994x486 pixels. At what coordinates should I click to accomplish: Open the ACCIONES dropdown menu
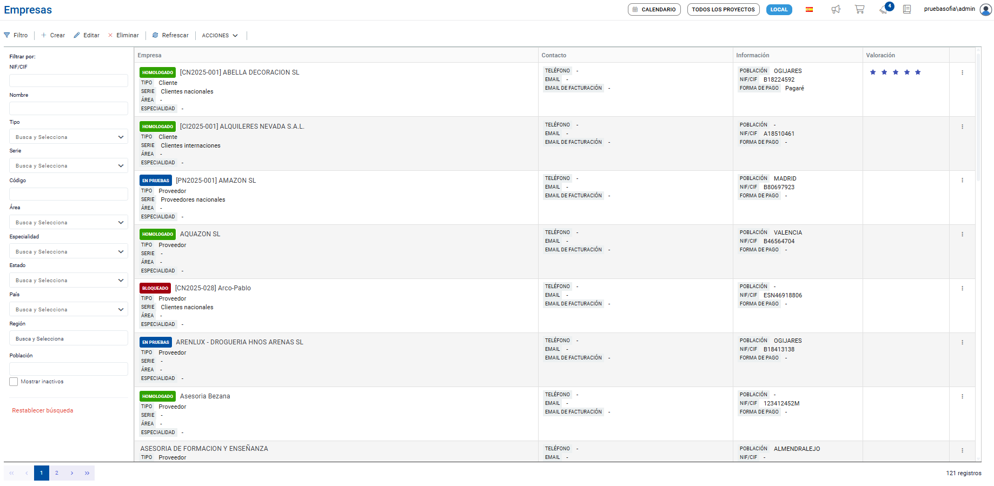pos(220,35)
